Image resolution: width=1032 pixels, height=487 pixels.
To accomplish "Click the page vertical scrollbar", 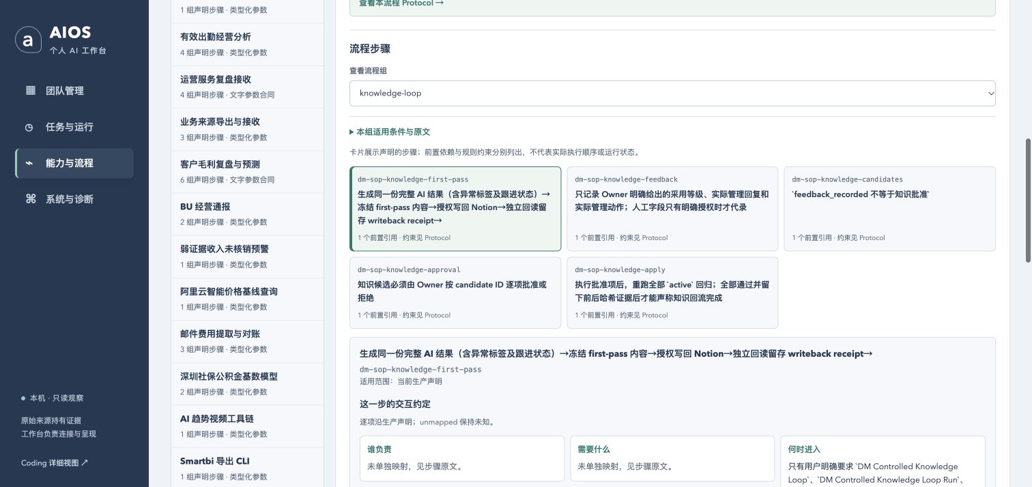I will [x=1028, y=201].
